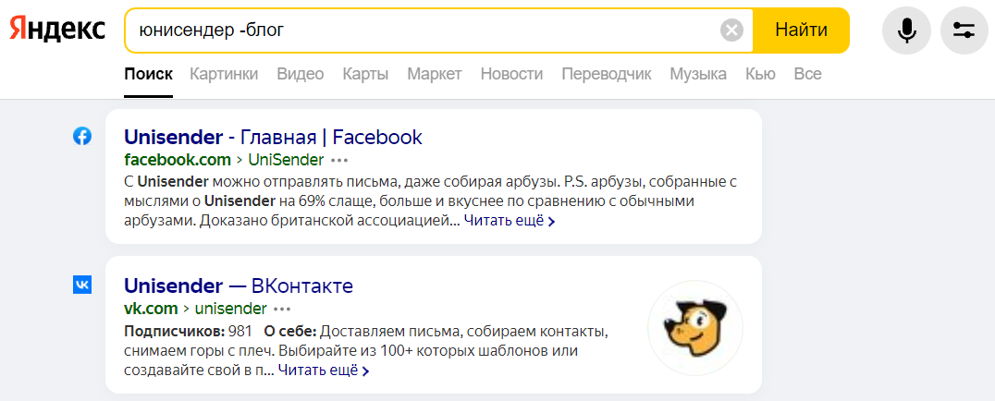Image resolution: width=995 pixels, height=401 pixels.
Task: Open the Музыка tab
Action: pos(698,74)
